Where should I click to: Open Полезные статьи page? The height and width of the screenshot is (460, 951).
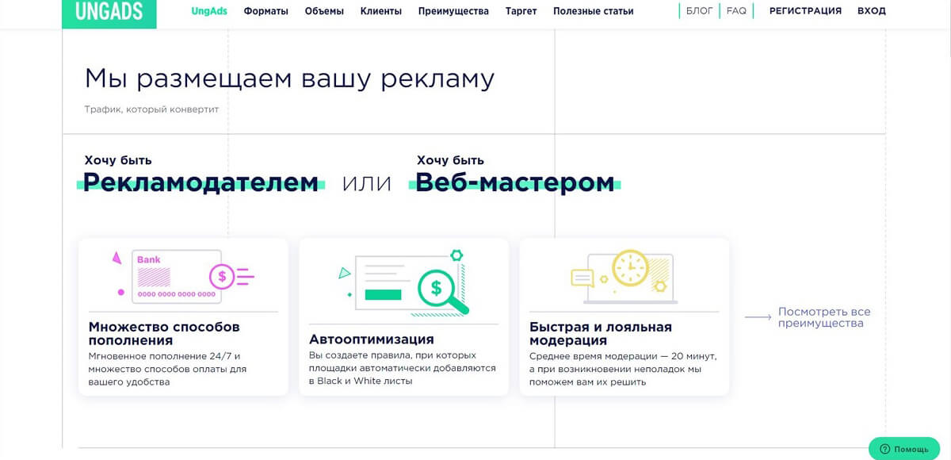pyautogui.click(x=594, y=11)
